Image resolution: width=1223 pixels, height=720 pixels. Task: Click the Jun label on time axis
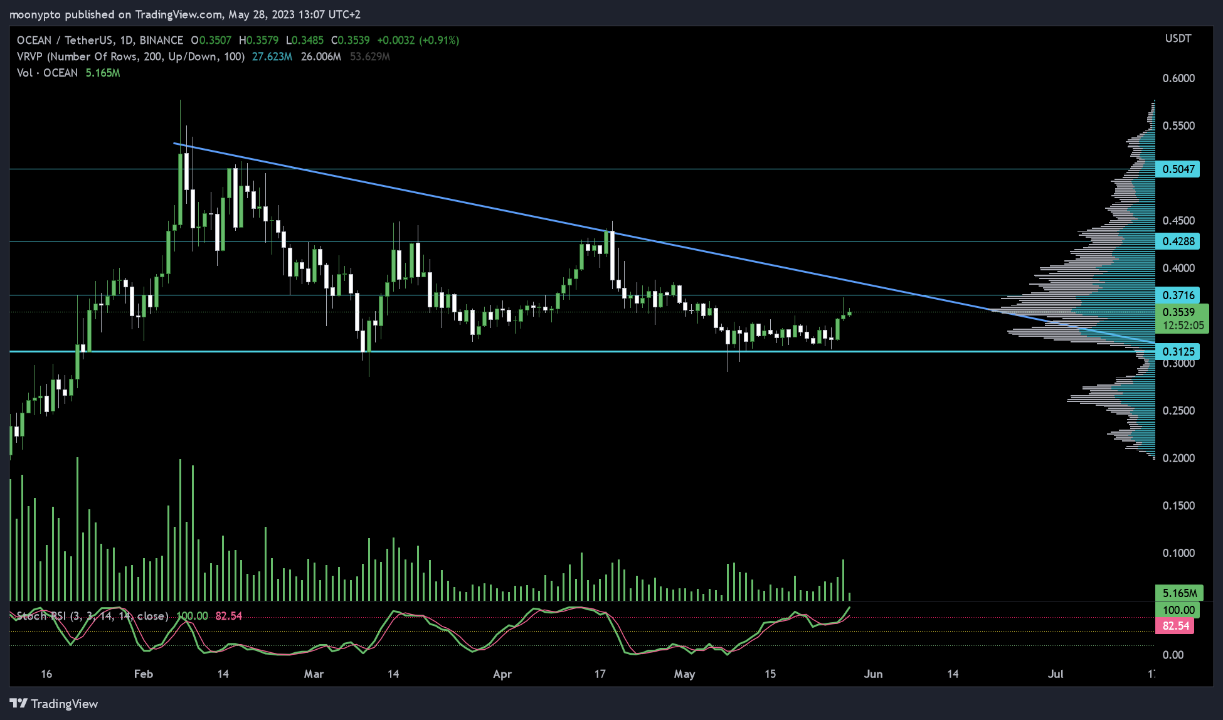click(x=873, y=674)
